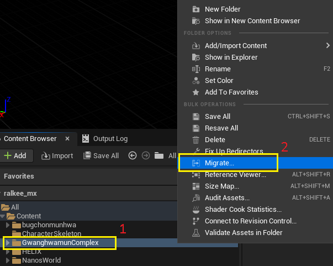This screenshot has height=266, width=333.
Task: Click the Validate Assets flask icon
Action: tap(195, 233)
